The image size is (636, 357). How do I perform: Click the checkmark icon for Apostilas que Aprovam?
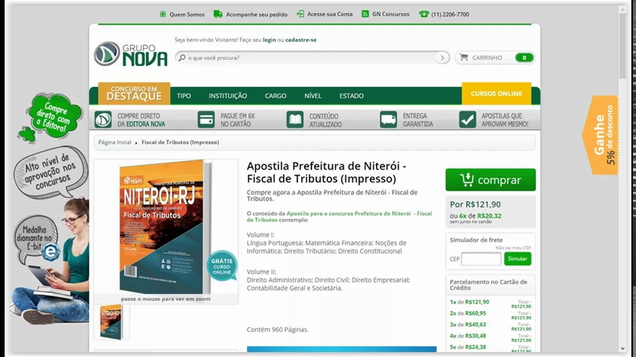tap(467, 120)
